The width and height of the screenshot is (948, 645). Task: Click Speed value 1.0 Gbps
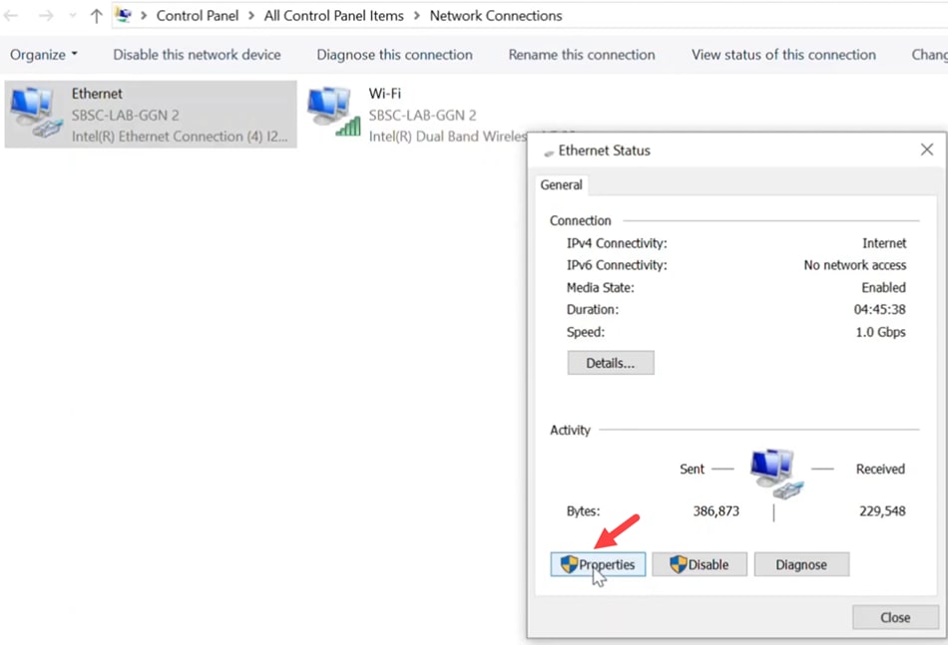coord(881,332)
